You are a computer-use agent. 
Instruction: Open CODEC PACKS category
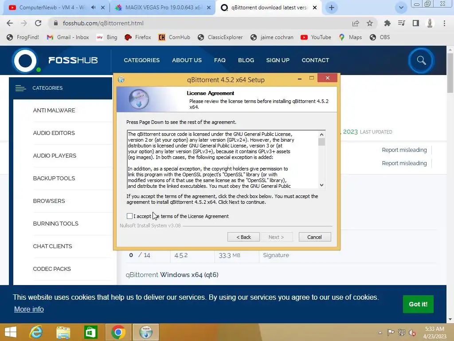coord(52,269)
